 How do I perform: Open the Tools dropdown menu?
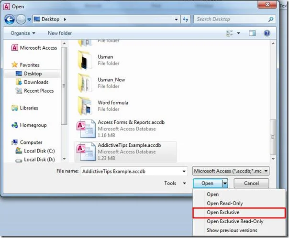[175, 184]
